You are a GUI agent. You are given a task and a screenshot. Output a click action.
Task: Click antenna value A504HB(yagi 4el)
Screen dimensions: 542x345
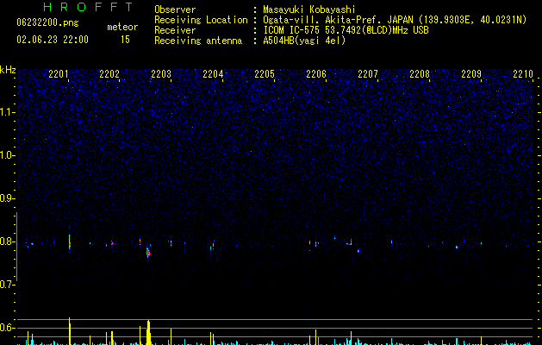point(304,41)
